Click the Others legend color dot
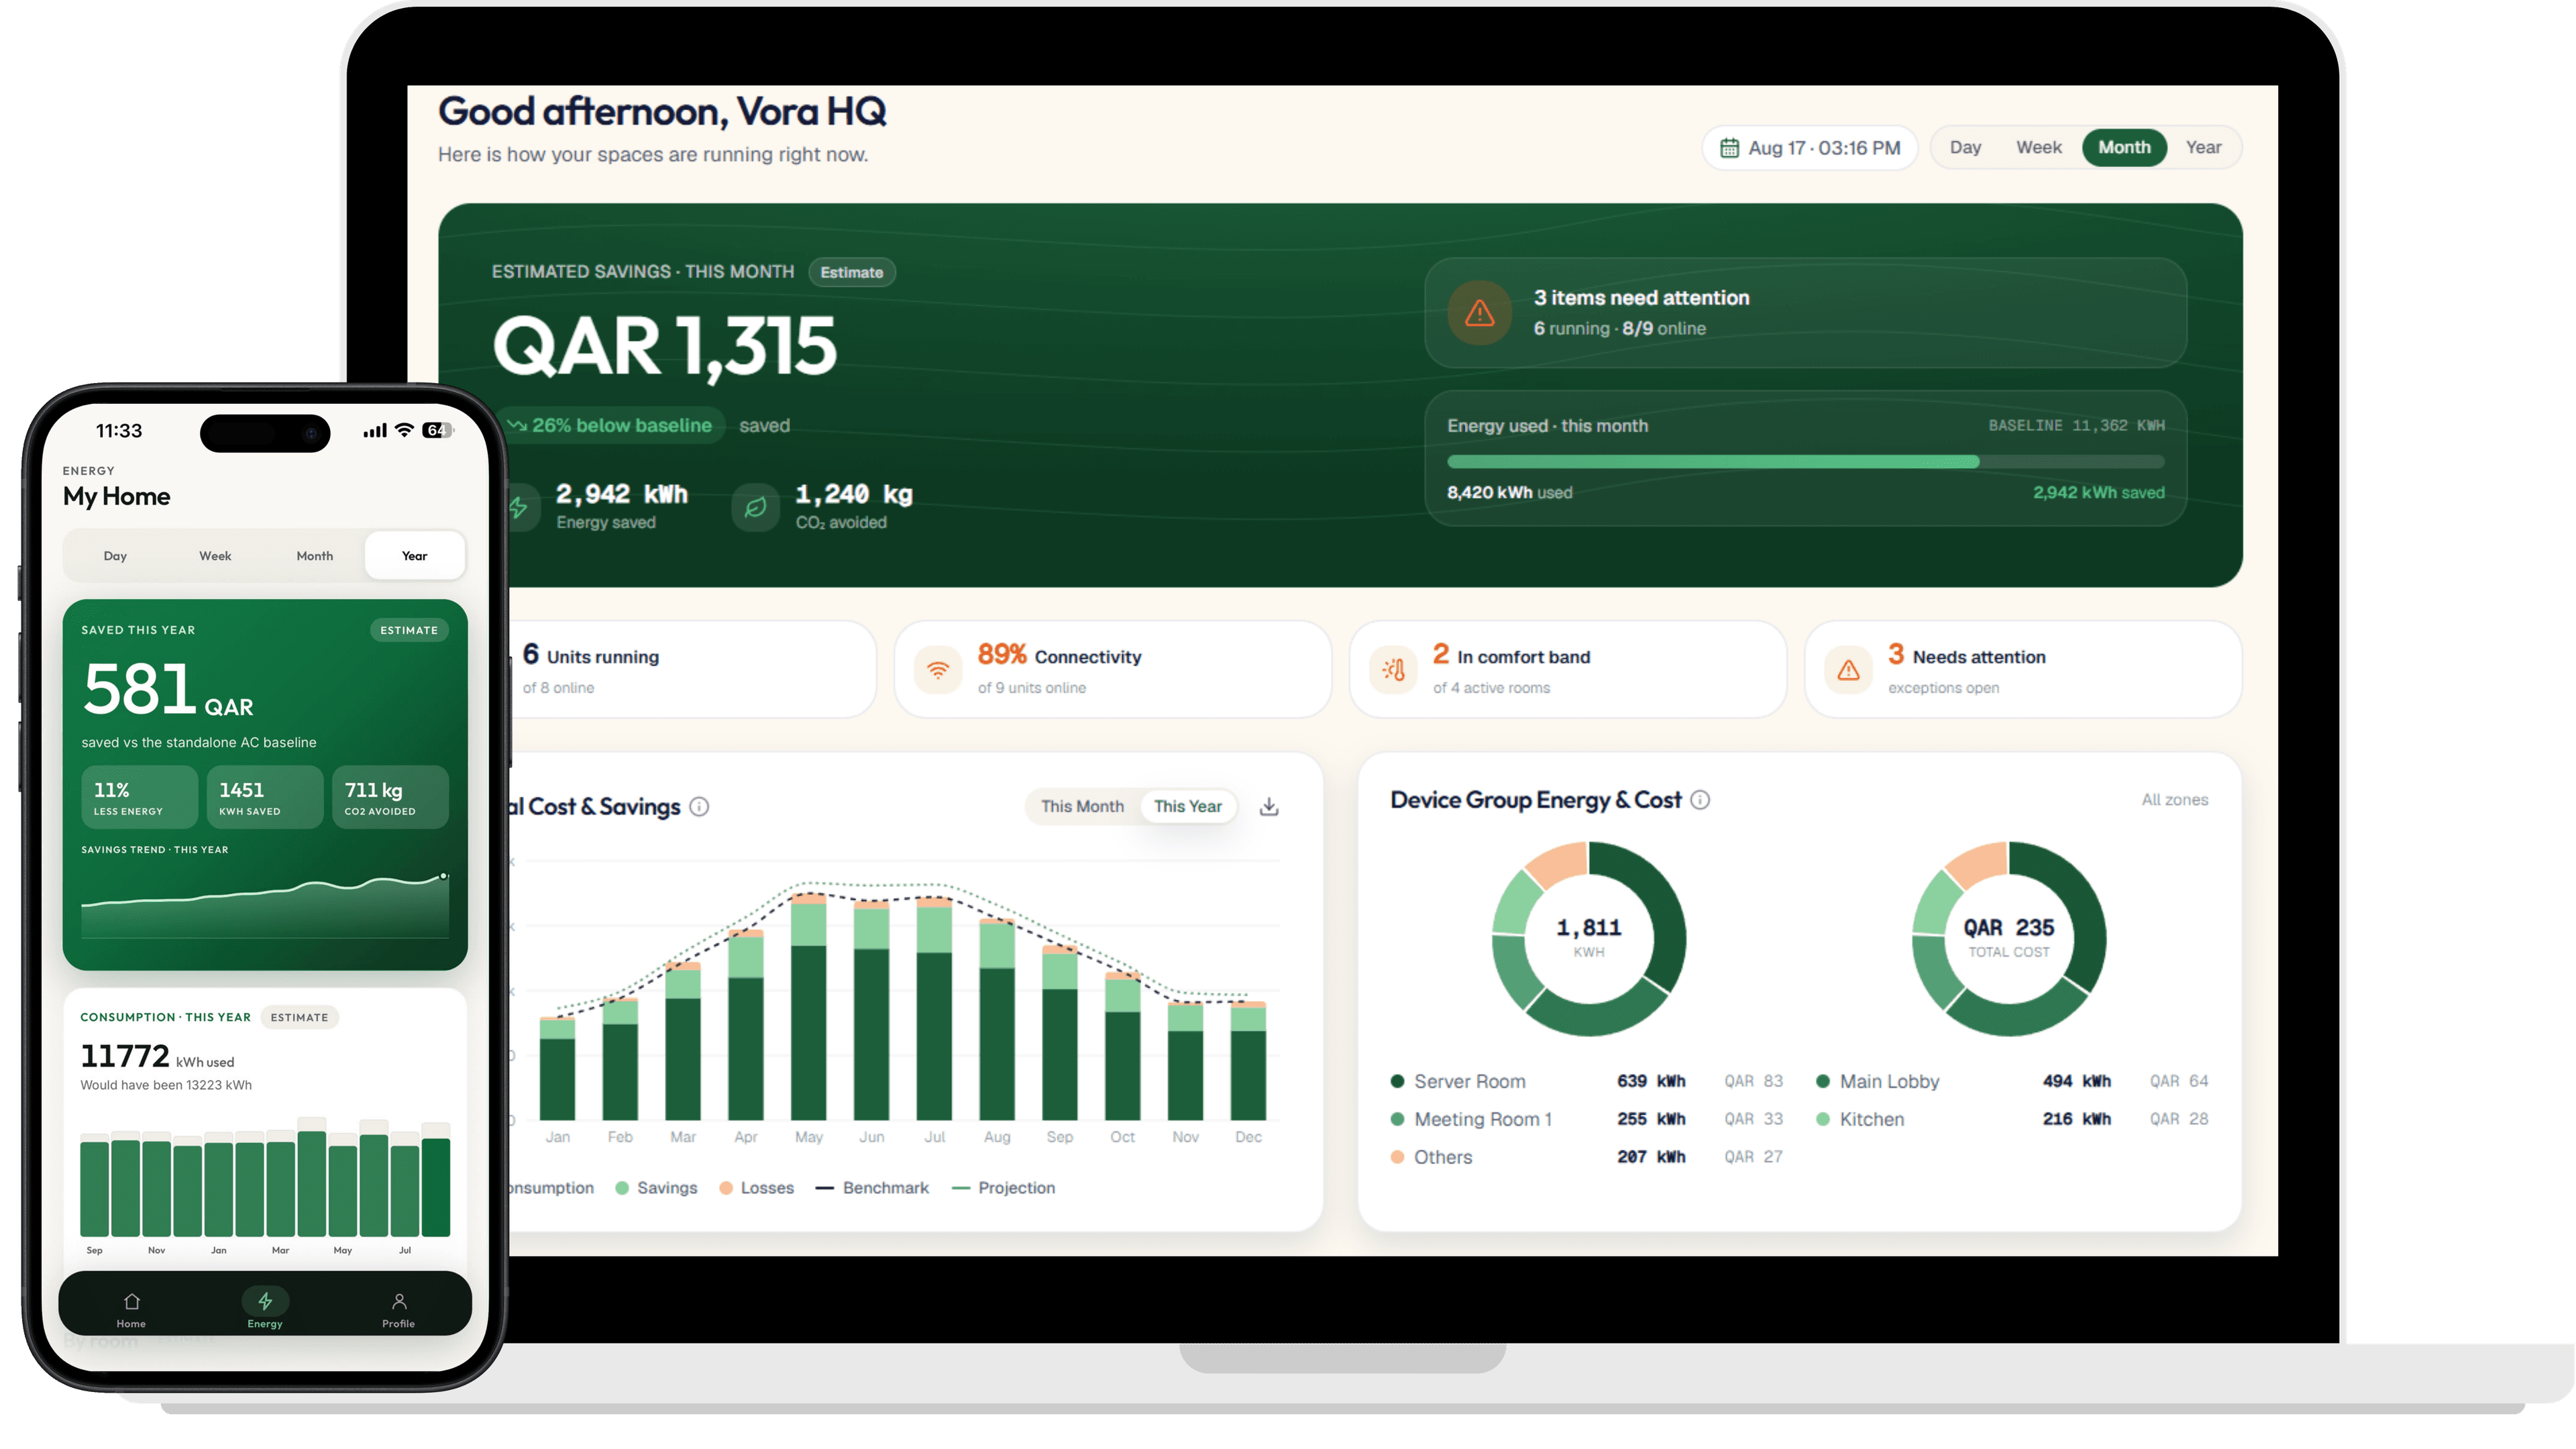The height and width of the screenshot is (1449, 2576). tap(1397, 1157)
